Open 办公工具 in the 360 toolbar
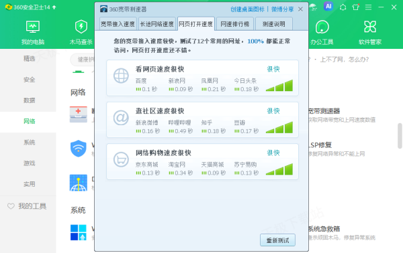 322,33
